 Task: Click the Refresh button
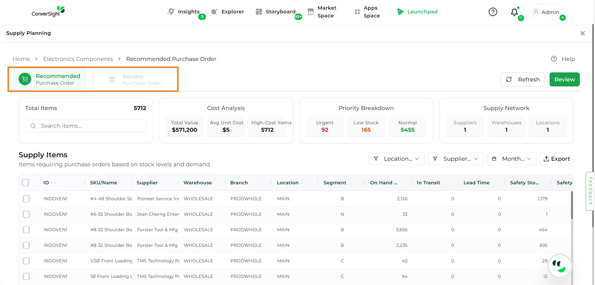522,80
